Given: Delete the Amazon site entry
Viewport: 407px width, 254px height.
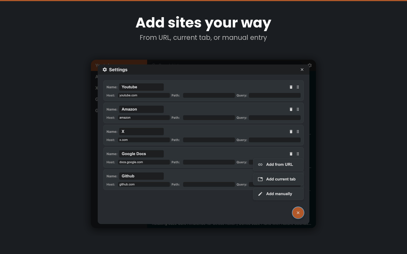Looking at the screenshot, I should 291,109.
